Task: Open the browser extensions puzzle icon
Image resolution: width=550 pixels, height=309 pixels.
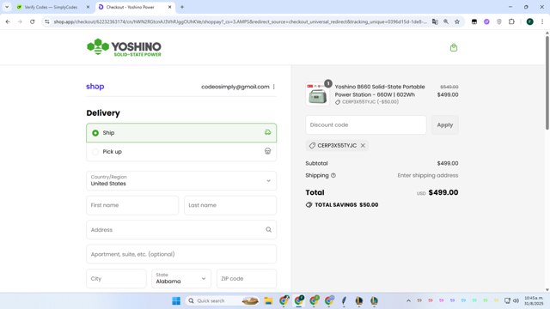Action: [x=511, y=21]
